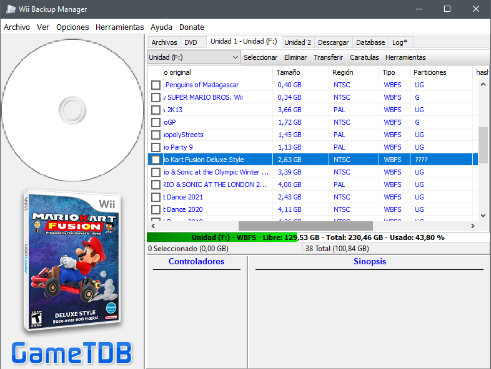491x369 pixels.
Task: Tick the SUPER MARIO BROS. Wii checkbox
Action: [x=156, y=97]
